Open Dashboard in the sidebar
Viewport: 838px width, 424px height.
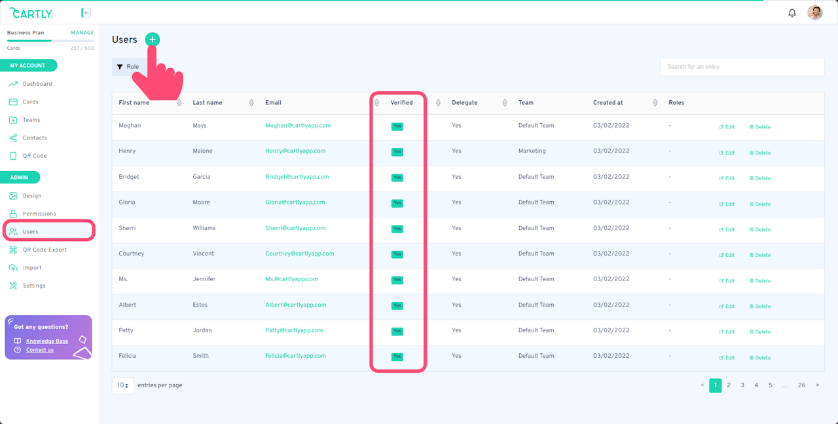[x=37, y=84]
